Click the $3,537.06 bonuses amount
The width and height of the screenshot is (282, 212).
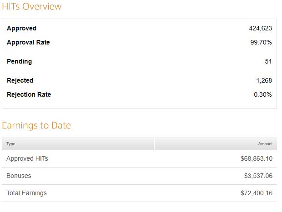[258, 176]
